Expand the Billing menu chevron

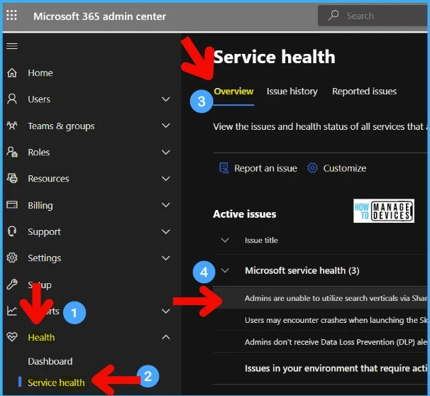point(165,205)
